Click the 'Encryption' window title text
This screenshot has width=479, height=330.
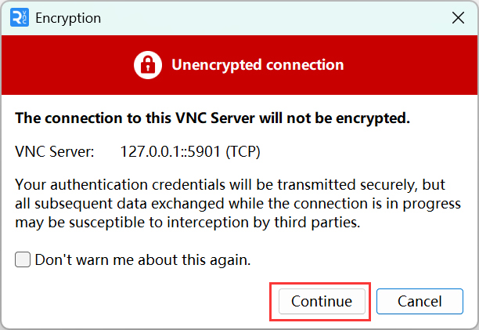[68, 18]
